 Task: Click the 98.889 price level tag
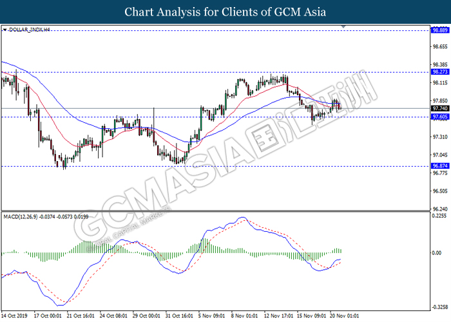click(x=440, y=30)
